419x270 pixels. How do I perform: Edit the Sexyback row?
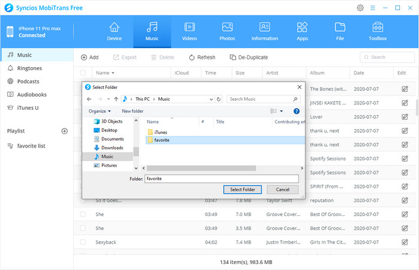[x=405, y=242]
